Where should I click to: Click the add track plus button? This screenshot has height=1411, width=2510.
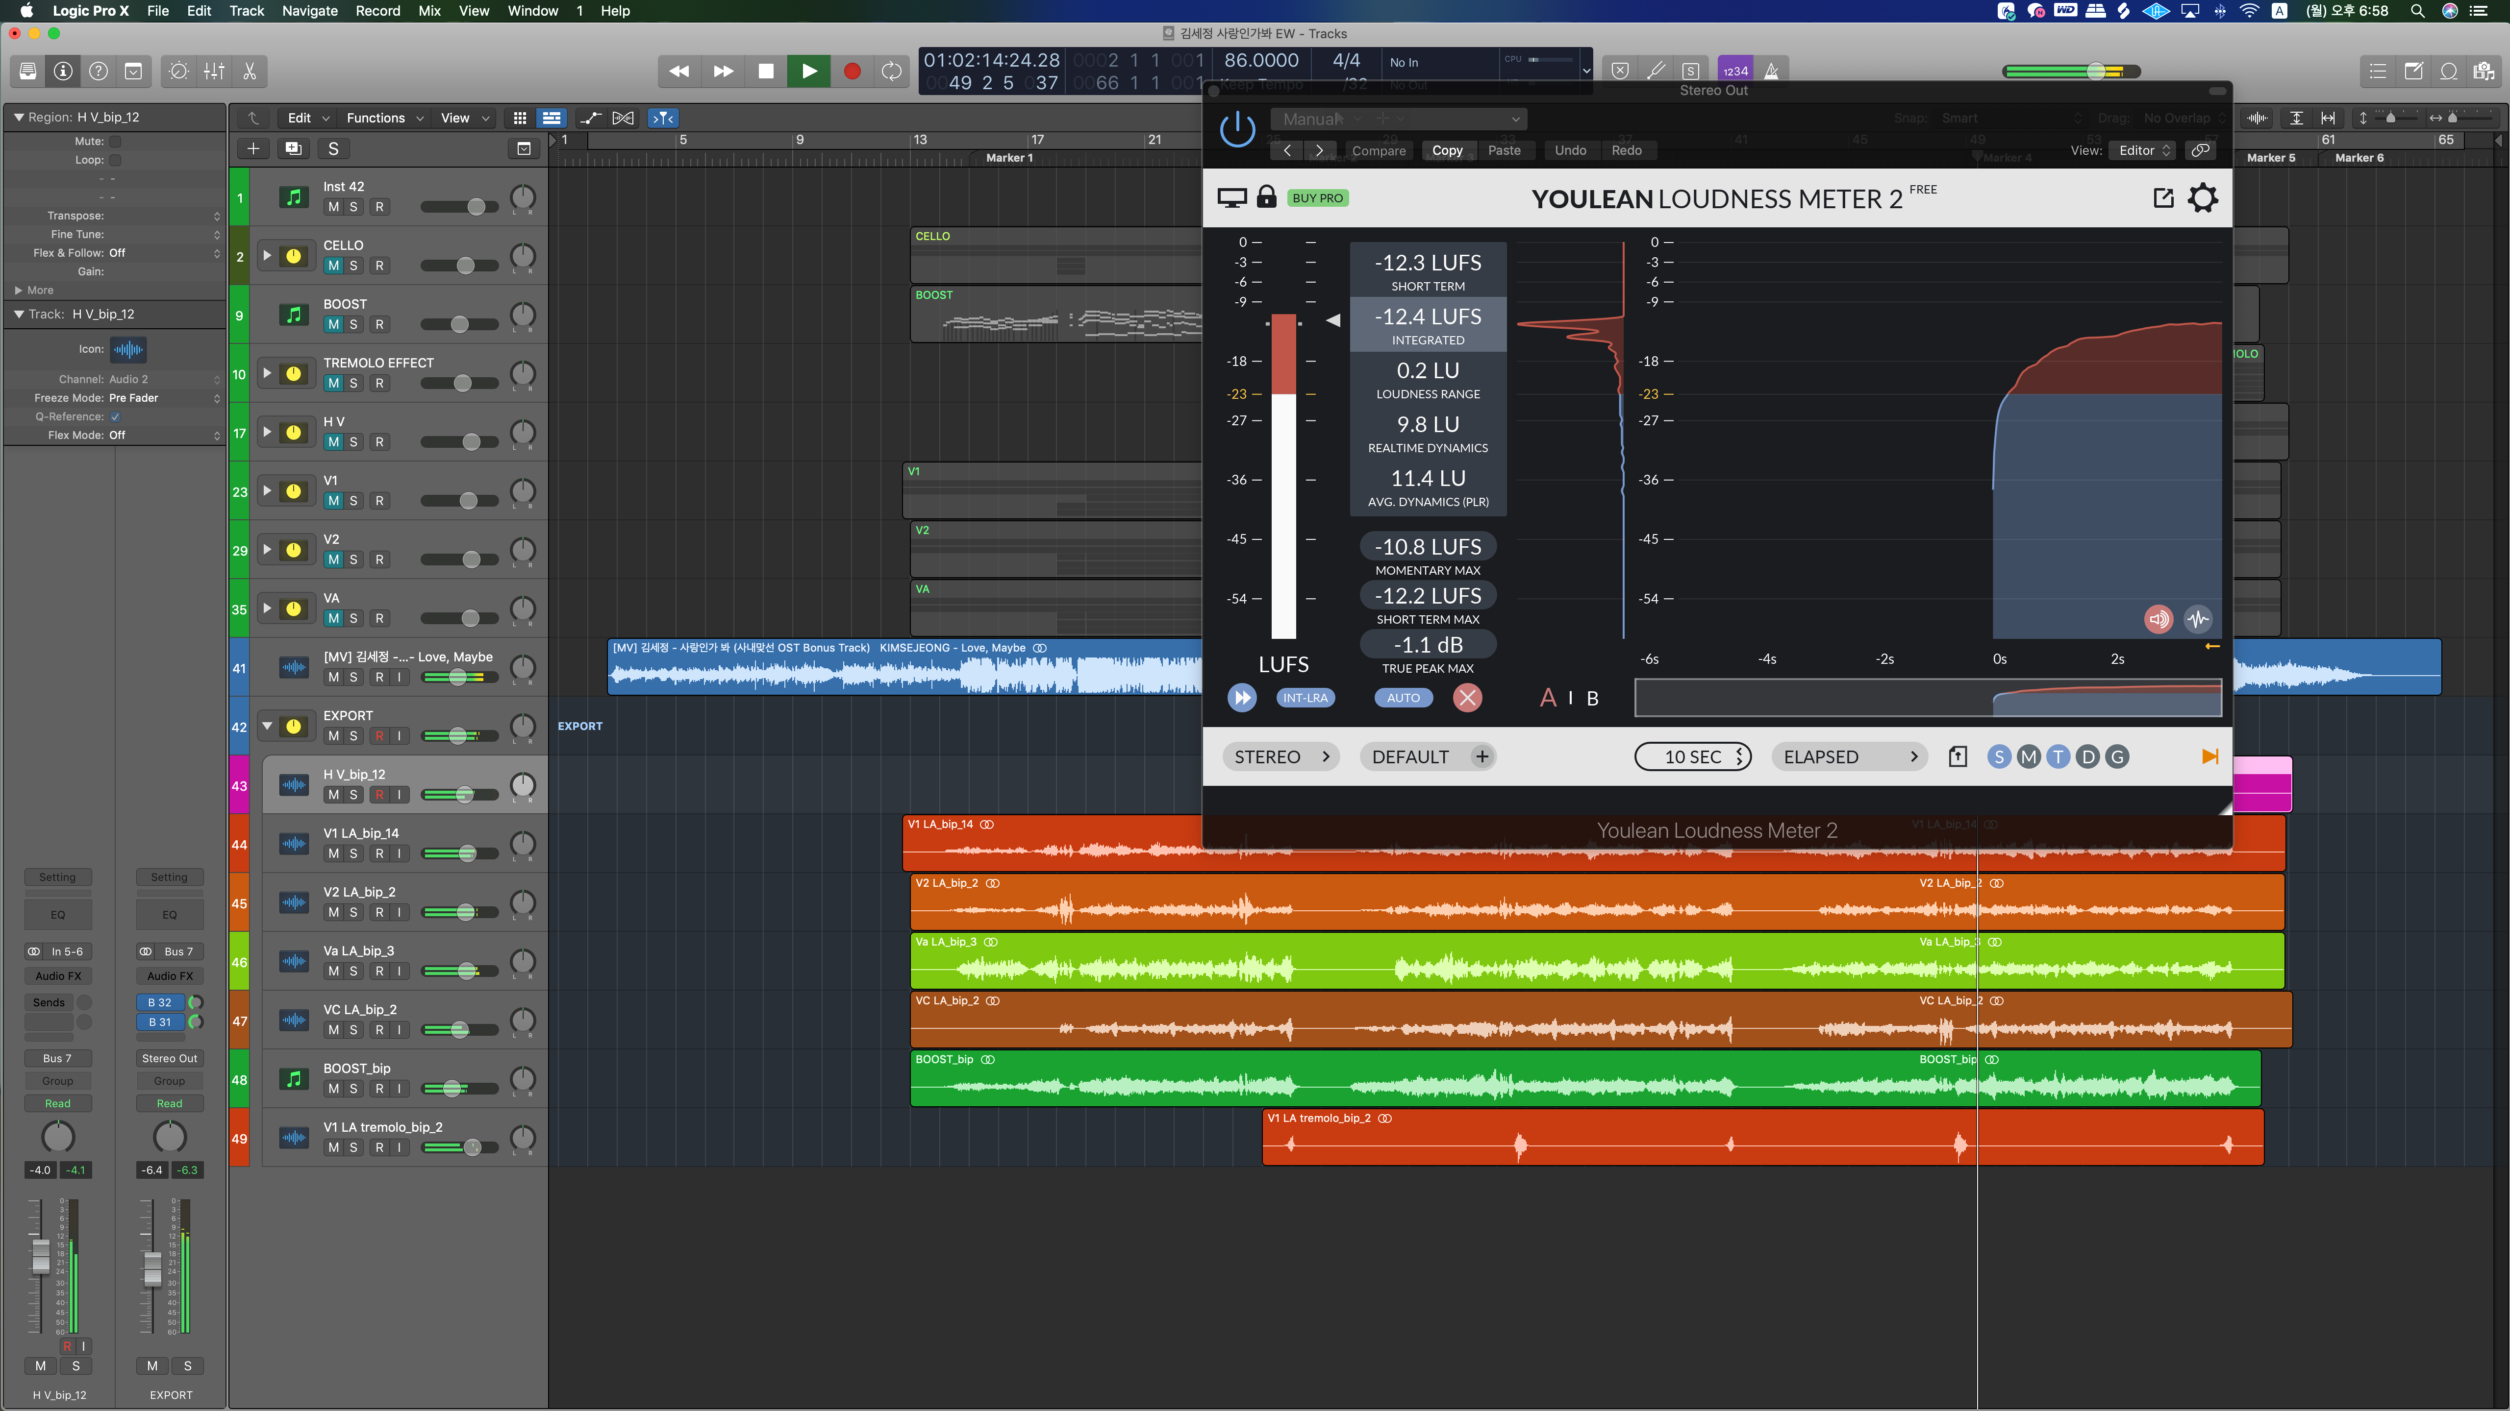pos(252,148)
